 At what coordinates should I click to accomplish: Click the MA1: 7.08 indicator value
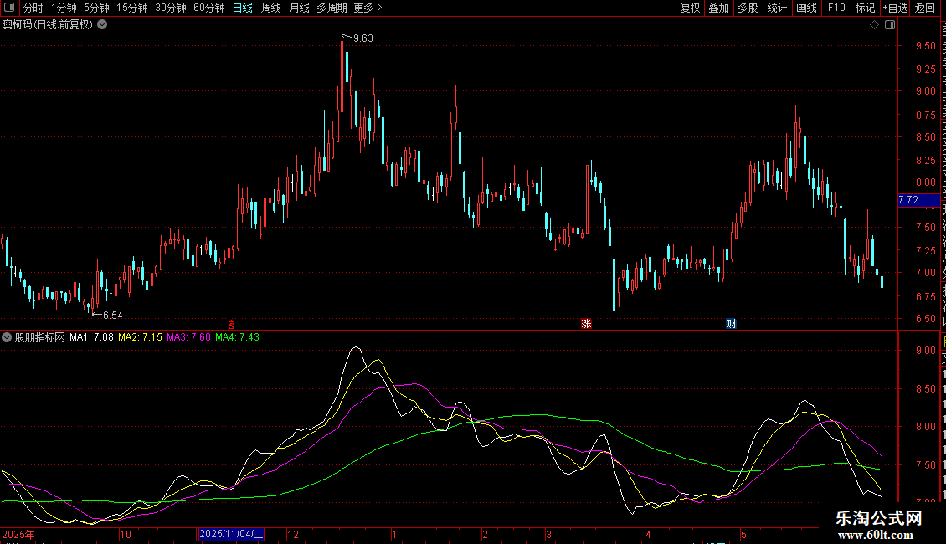[92, 337]
